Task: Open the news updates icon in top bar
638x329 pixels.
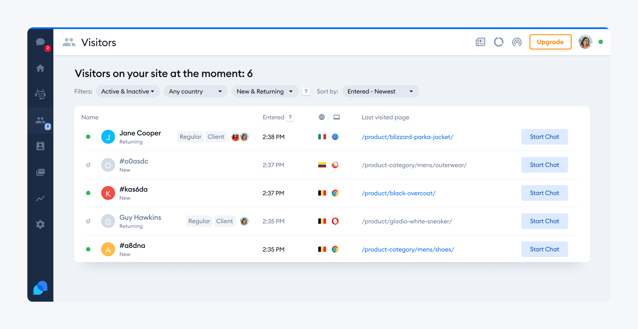Action: pyautogui.click(x=480, y=41)
